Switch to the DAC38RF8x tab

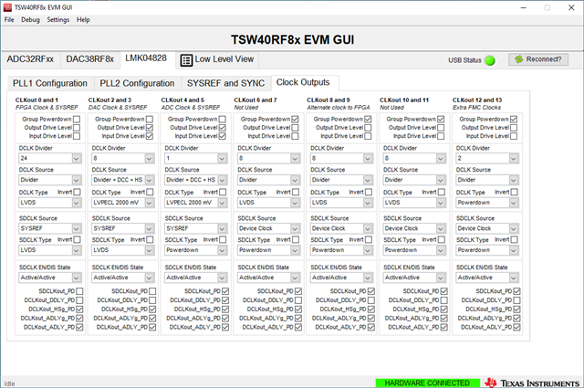[x=89, y=59]
